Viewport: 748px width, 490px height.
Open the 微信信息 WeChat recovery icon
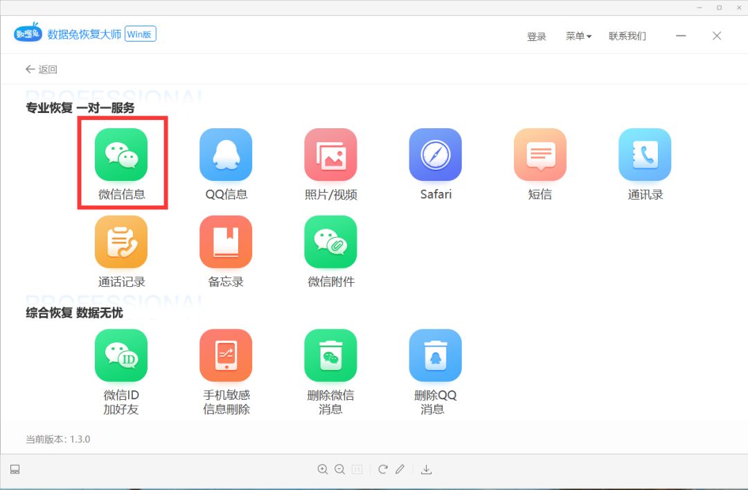(121, 155)
